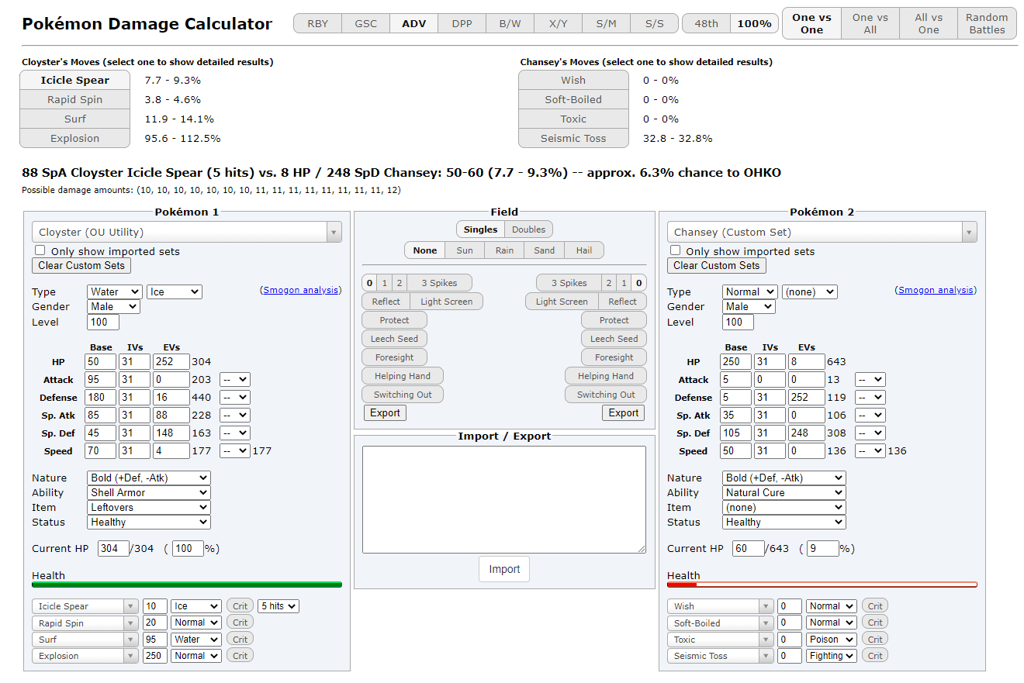The image size is (1024, 683).
Task: Toggle Helping Hand on Pokémon 2's side
Action: (x=605, y=376)
